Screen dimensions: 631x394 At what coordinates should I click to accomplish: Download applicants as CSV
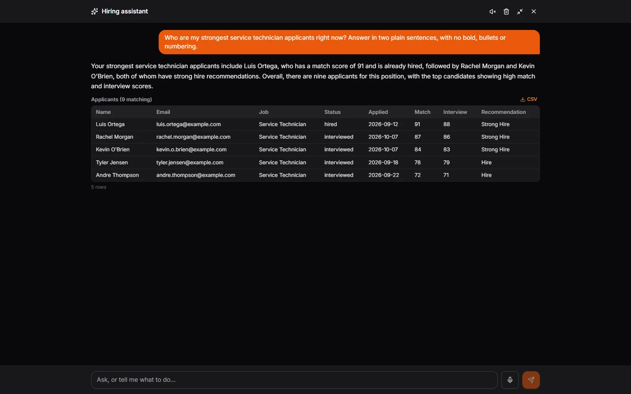(x=528, y=99)
